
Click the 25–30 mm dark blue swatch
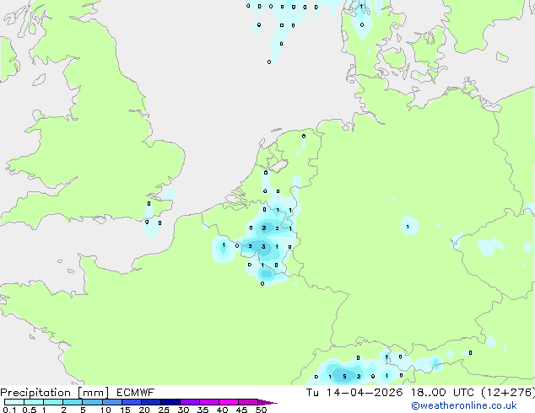pyautogui.click(x=170, y=402)
